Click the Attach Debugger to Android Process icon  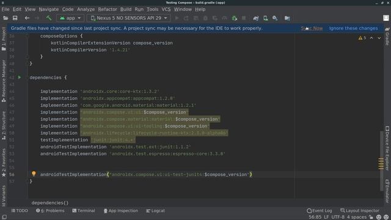(235, 18)
